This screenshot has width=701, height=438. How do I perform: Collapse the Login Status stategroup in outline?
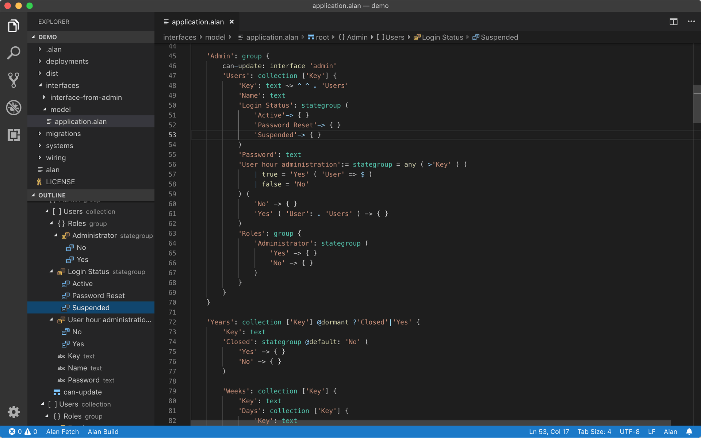click(x=51, y=272)
